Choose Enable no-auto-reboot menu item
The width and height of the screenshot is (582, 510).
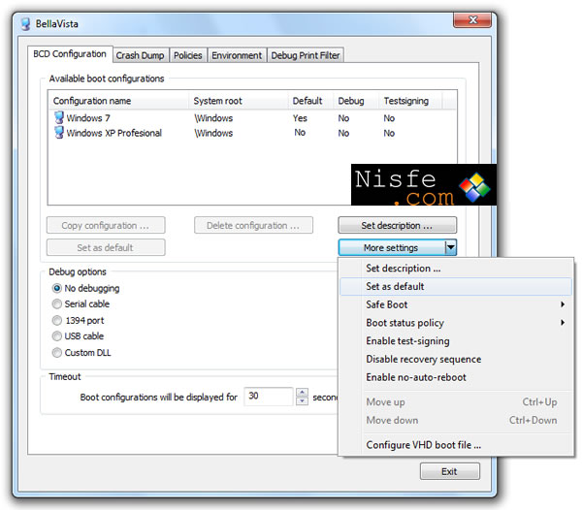pyautogui.click(x=456, y=377)
